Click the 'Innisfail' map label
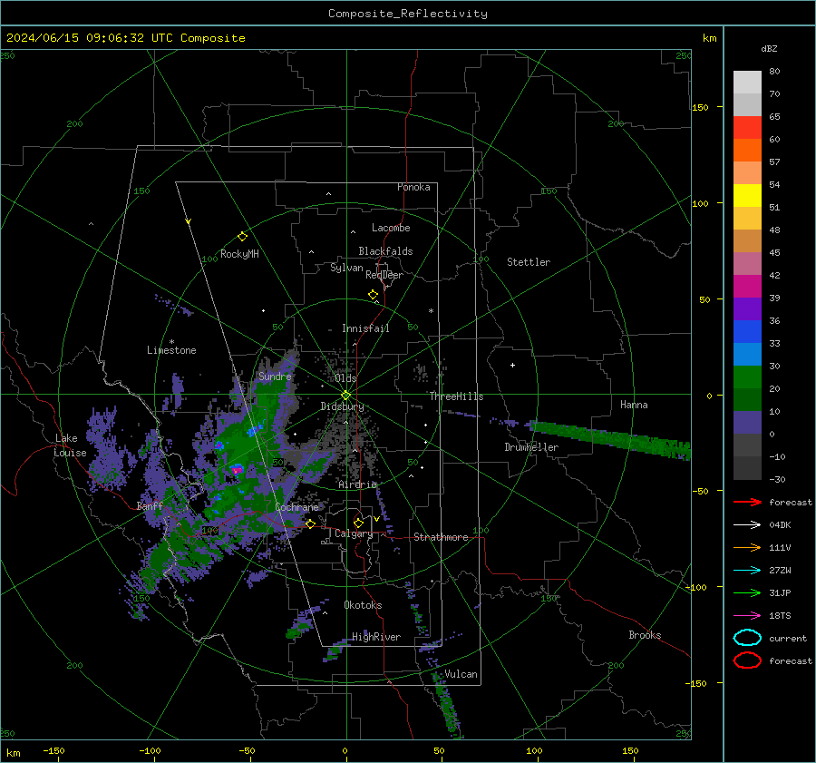The width and height of the screenshot is (816, 763). pyautogui.click(x=365, y=328)
